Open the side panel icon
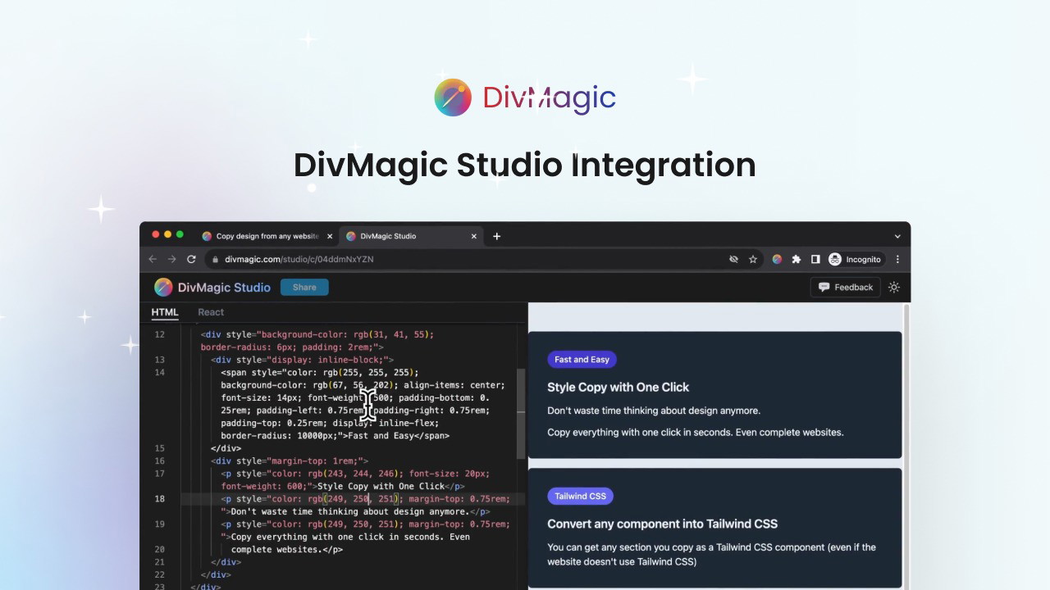1050x590 pixels. (x=815, y=259)
